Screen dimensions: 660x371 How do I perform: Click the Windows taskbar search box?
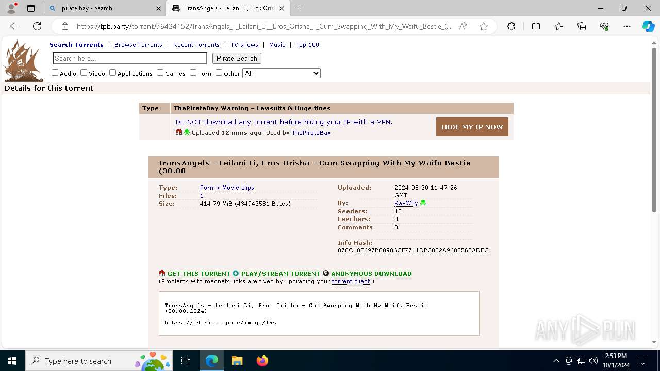99,361
